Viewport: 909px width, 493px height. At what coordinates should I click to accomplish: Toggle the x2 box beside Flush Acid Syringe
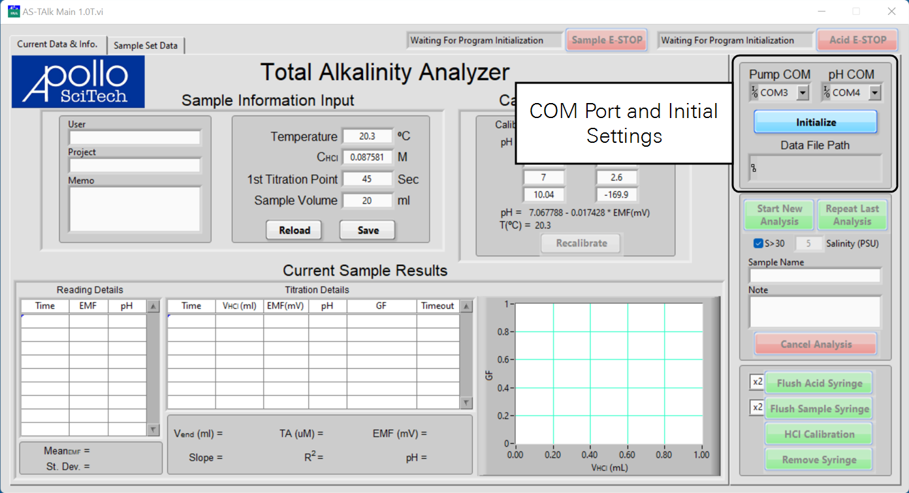757,383
